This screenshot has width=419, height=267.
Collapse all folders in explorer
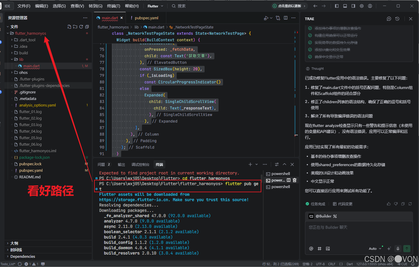87,27
